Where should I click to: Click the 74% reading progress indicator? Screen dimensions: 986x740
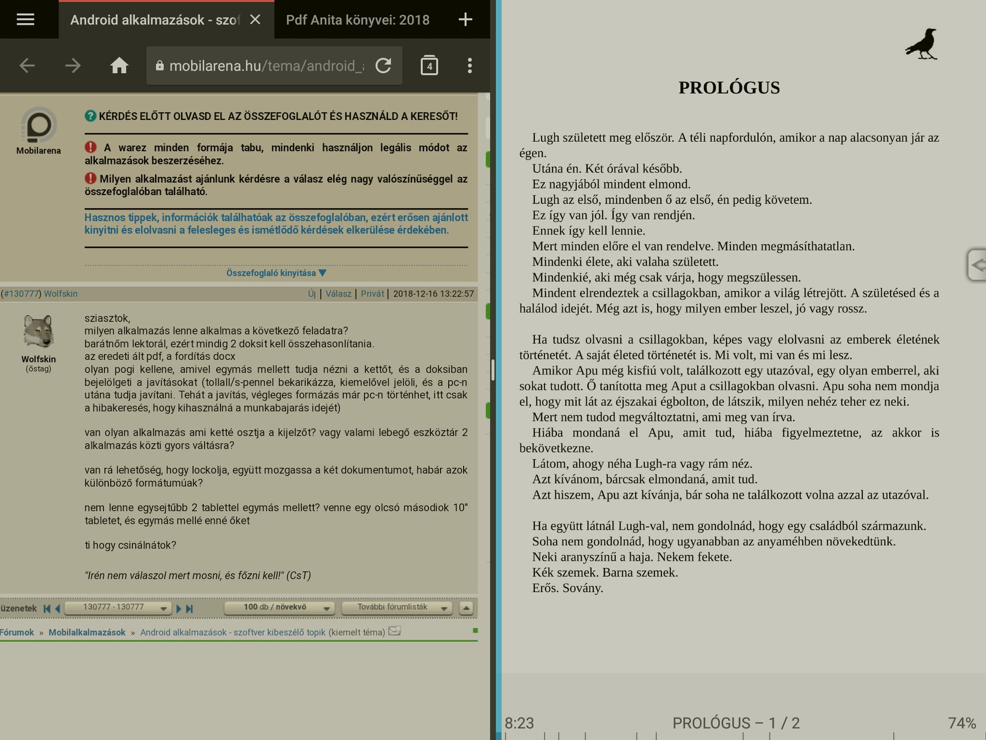pyautogui.click(x=962, y=723)
